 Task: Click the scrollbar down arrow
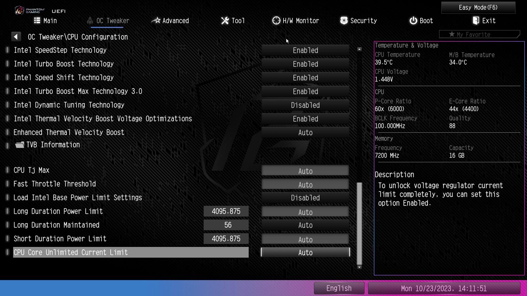pos(359,267)
